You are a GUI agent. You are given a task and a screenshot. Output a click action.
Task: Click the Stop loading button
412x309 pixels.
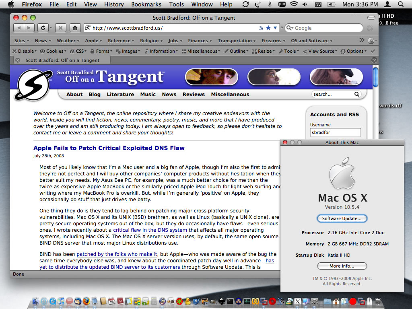[x=60, y=28]
